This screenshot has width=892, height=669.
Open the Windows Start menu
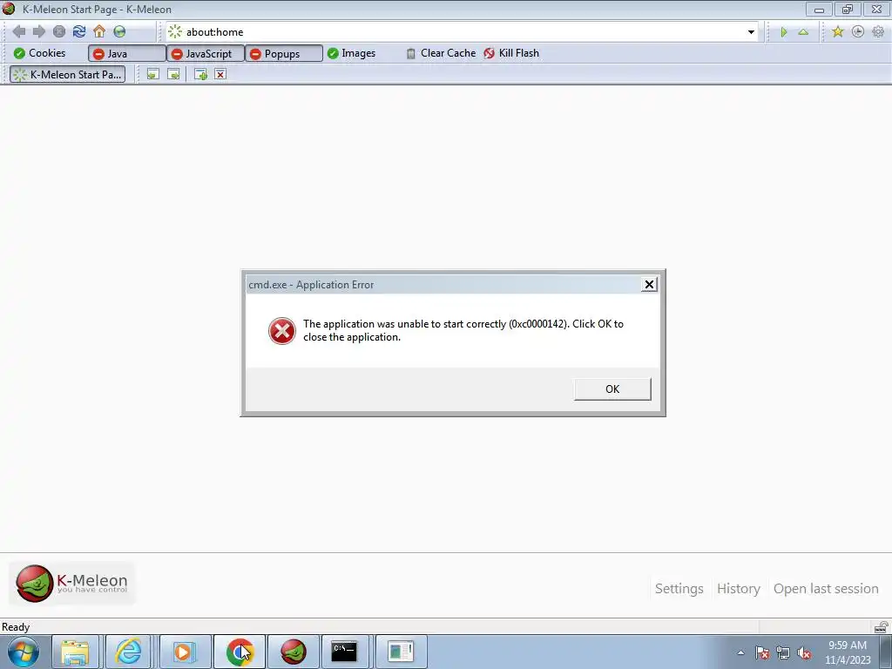click(24, 652)
